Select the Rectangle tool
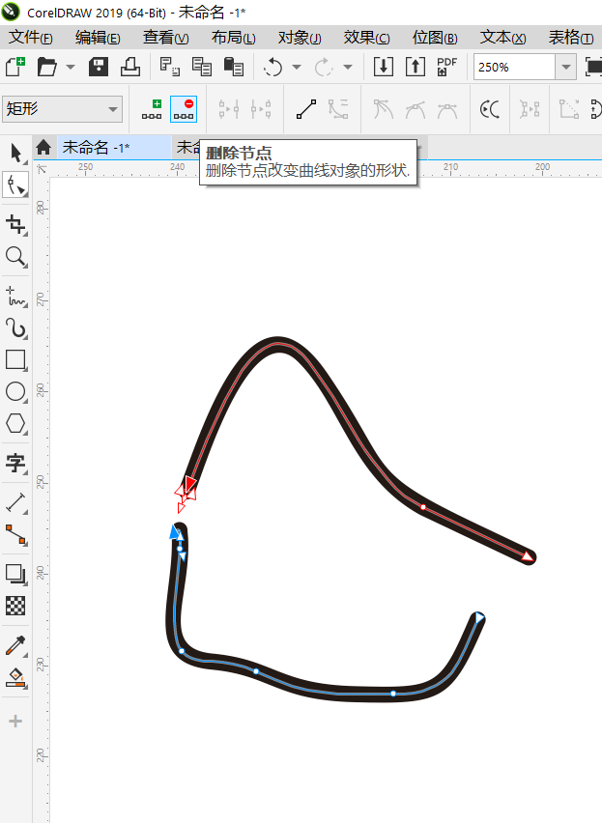602x823 pixels. [x=15, y=360]
